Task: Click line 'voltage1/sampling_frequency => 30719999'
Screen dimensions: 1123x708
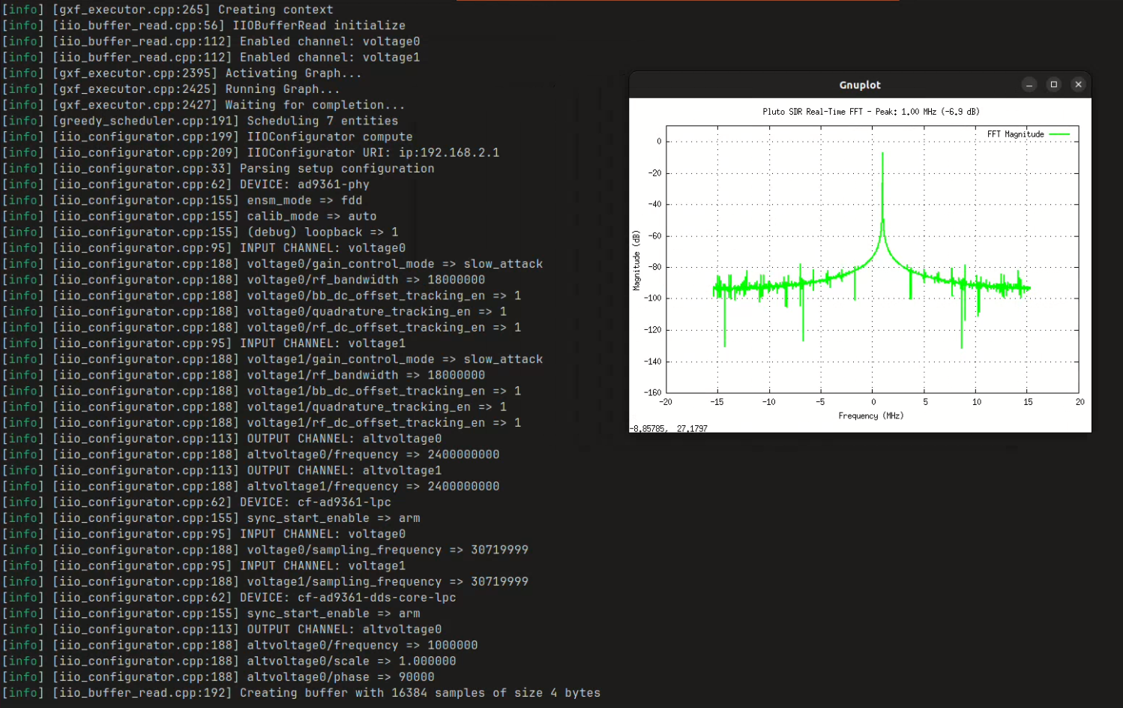Action: (x=265, y=581)
